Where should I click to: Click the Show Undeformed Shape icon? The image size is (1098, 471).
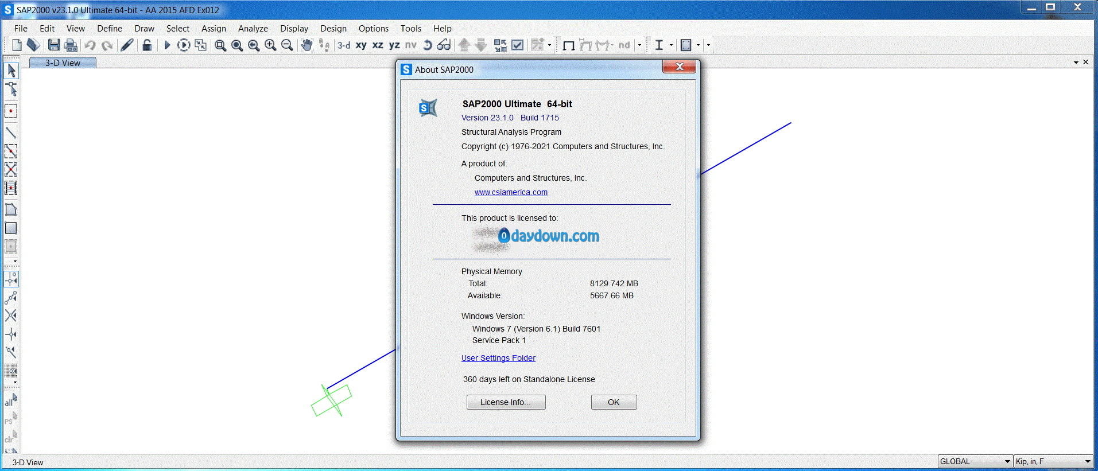[x=569, y=45]
